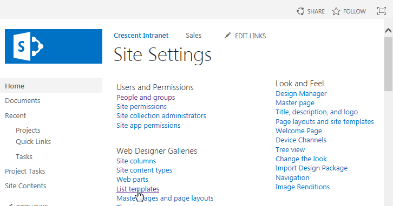Open Page layouts and site templates link
Viewport: 393px width, 206px height.
tap(325, 121)
